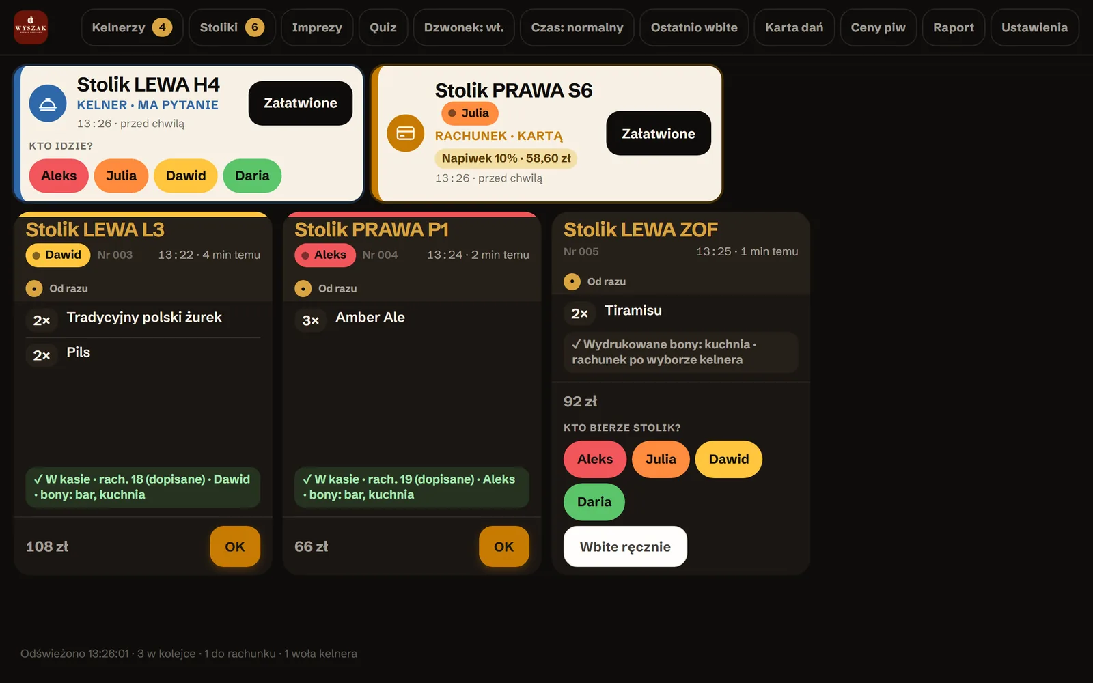This screenshot has width=1093, height=683.
Task: Click the Julia waiter tag on Stolik PRAWA S6
Action: 470,113
